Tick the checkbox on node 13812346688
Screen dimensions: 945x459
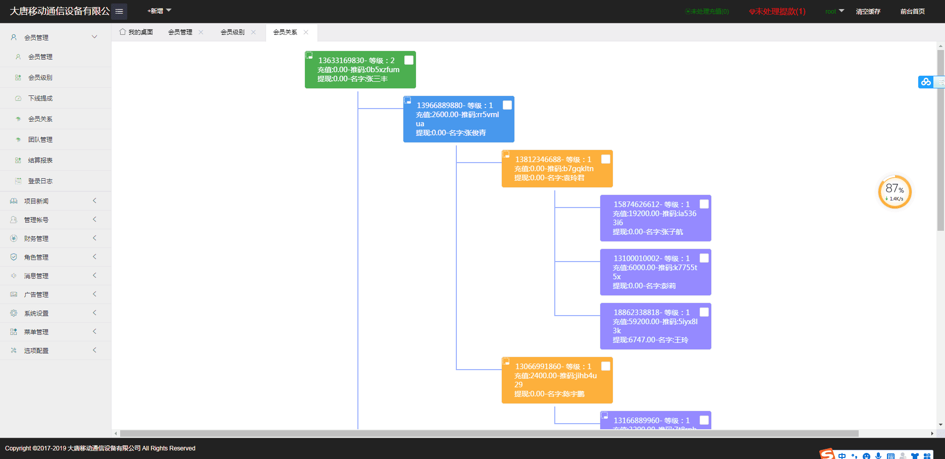tap(606, 159)
